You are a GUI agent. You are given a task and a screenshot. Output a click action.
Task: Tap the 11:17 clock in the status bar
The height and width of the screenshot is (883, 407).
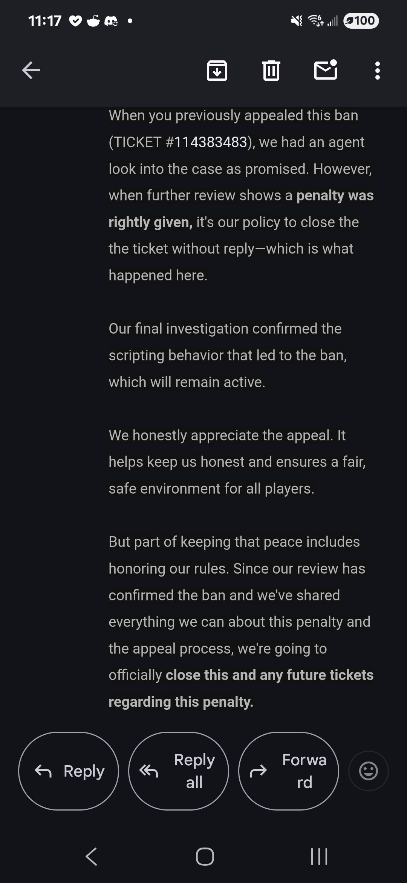[x=44, y=21]
